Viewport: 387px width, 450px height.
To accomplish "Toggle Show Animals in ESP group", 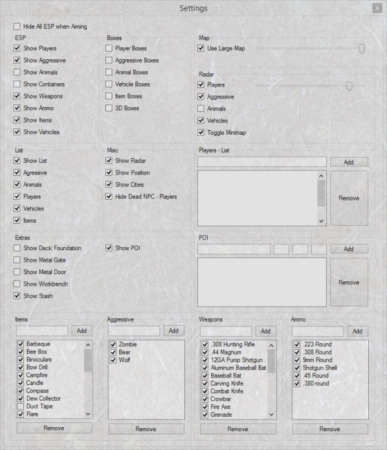I will pos(17,72).
